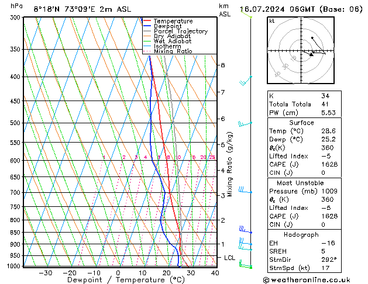Click the wind barb at the 700 hPa level
Image resolution: width=368 pixels, height=284 pixels.
tap(245, 190)
